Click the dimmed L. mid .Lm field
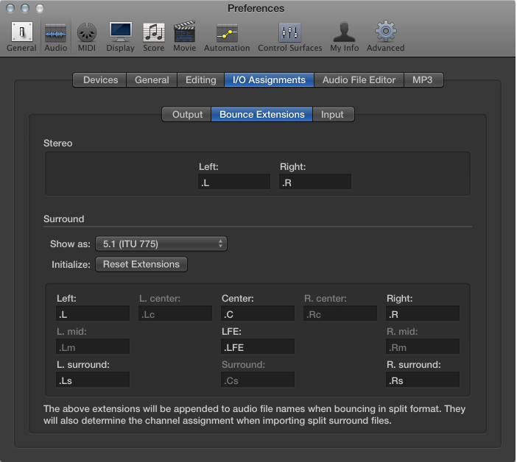Screen dimensions: 517x462 [93, 347]
